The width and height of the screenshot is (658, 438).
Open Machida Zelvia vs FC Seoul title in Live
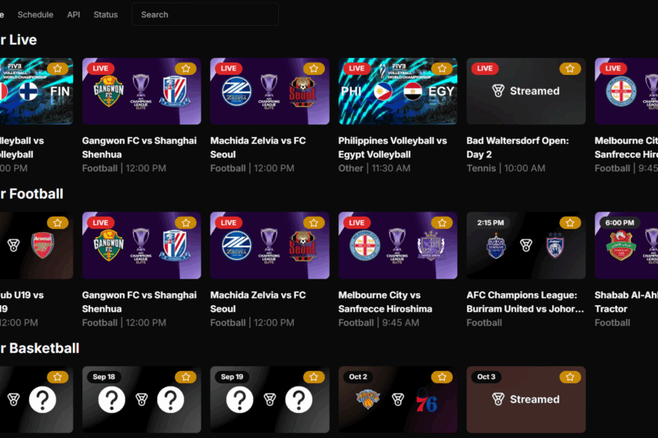pos(258,148)
